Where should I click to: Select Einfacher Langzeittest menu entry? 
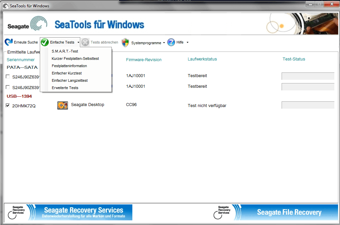76,80
